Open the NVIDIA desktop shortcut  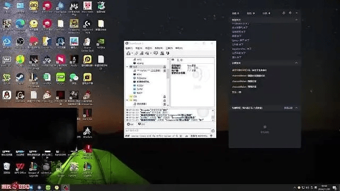pyautogui.click(x=101, y=43)
